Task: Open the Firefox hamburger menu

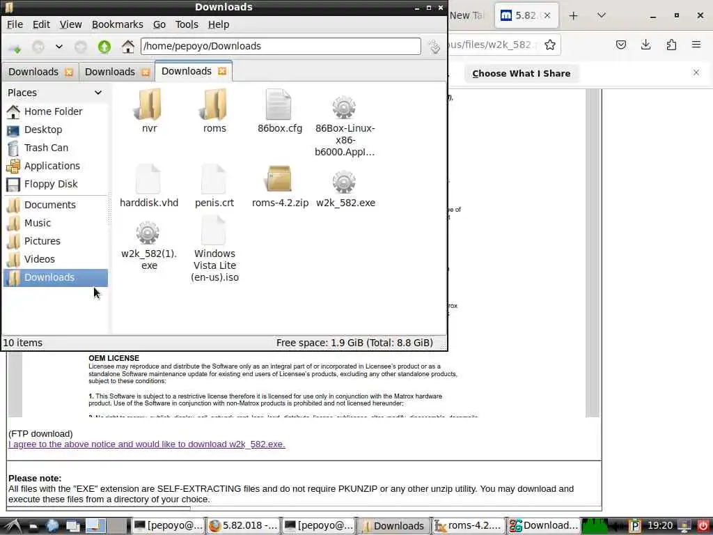Action: pyautogui.click(x=696, y=45)
